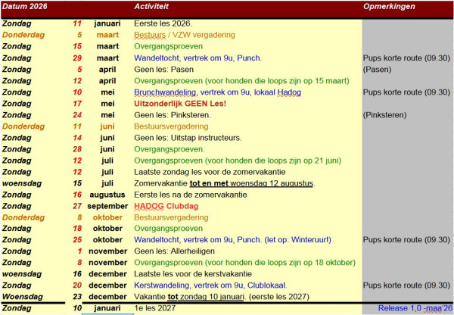Click 'Overgangsproeven (voor honden die loops zijn op 18 oktober)'

[x=244, y=263]
